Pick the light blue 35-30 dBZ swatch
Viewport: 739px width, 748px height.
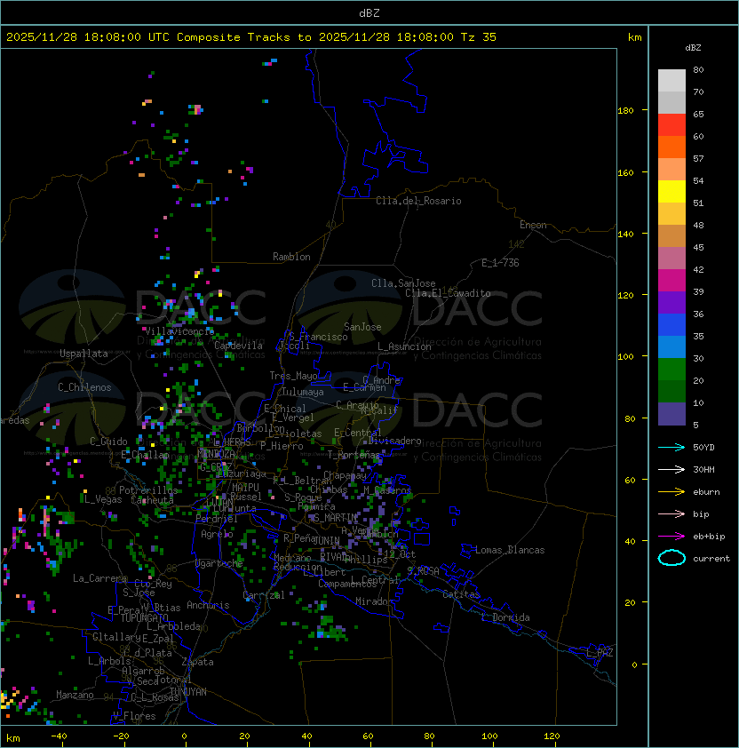click(x=671, y=346)
